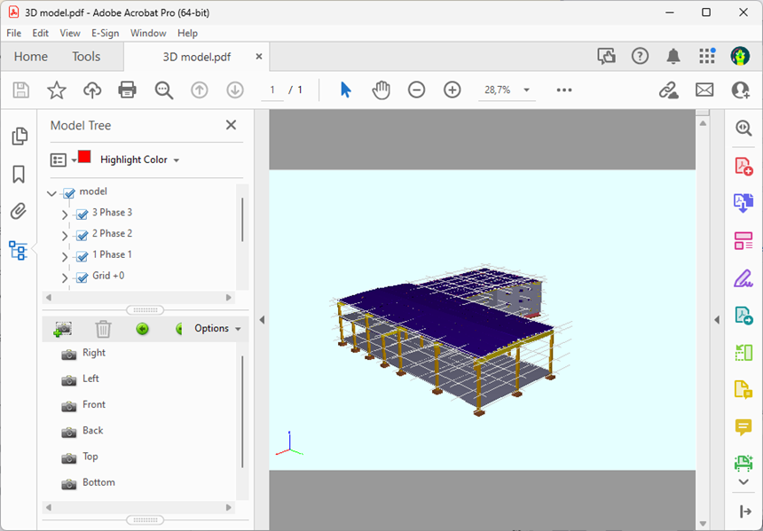
Task: Open the Window menu
Action: point(147,33)
